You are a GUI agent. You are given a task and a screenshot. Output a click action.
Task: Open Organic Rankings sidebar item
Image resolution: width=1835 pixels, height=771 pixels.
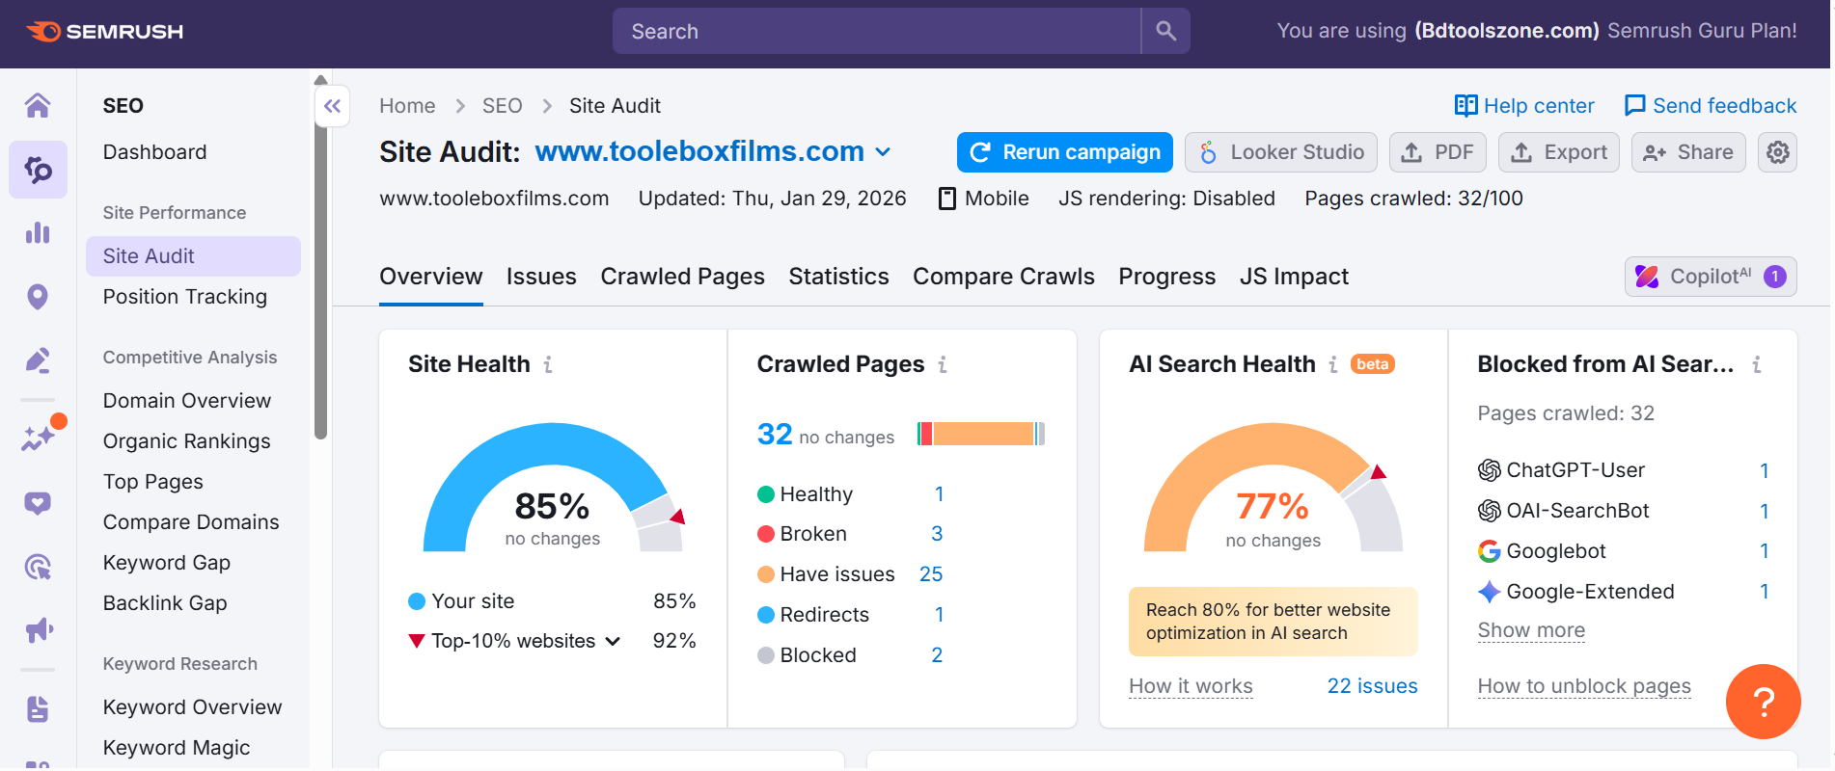click(x=187, y=441)
